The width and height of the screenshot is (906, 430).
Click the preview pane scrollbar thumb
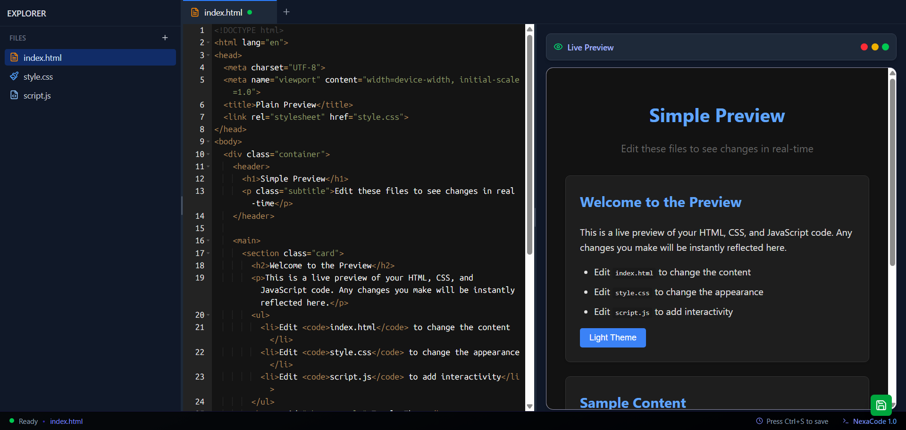coord(892,172)
